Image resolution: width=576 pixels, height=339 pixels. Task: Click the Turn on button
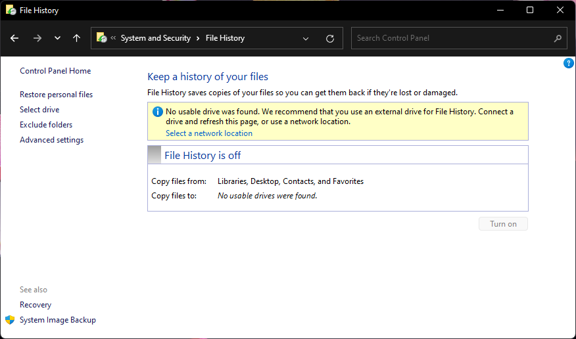[503, 224]
